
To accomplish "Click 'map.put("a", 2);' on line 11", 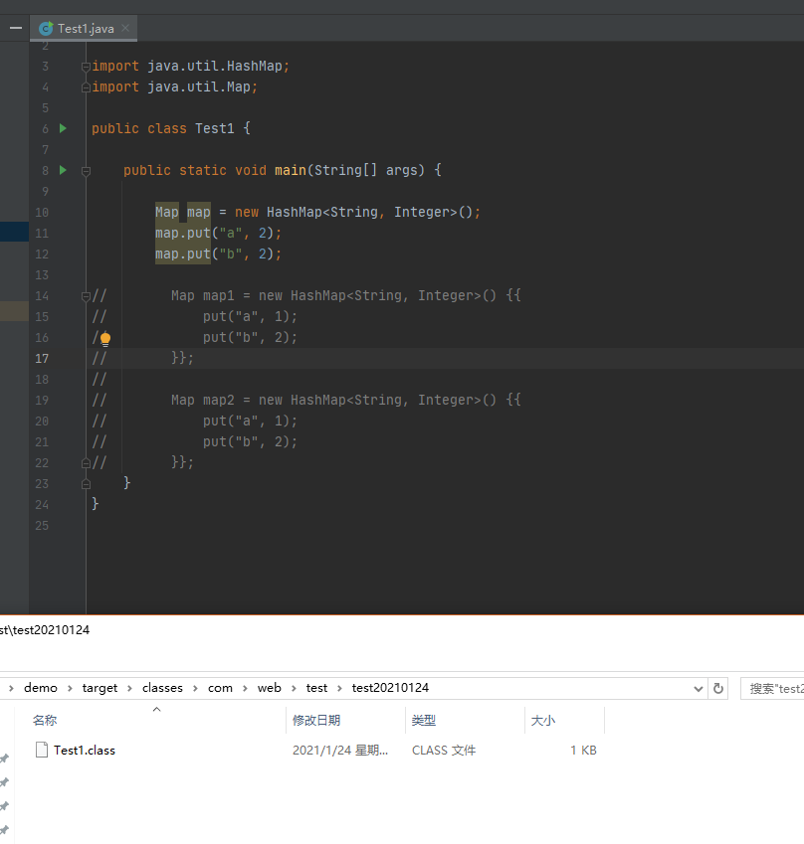I will click(218, 233).
